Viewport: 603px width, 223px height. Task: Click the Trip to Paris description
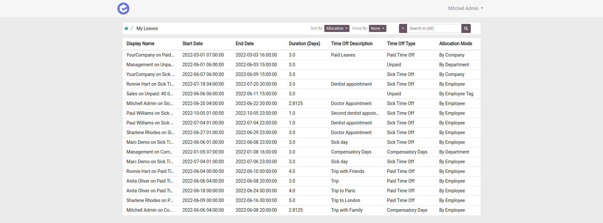[343, 191]
